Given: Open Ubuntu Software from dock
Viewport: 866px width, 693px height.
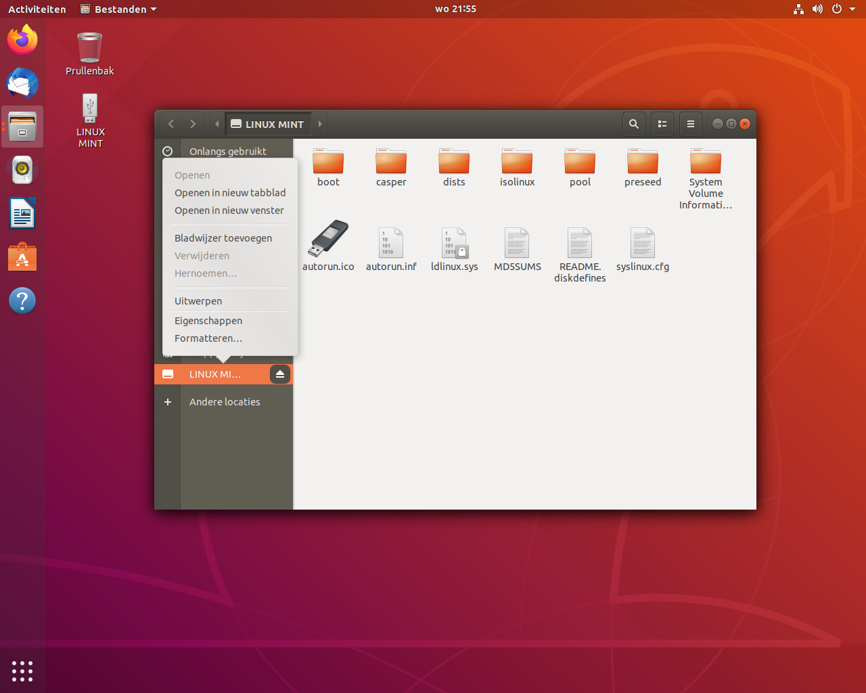Looking at the screenshot, I should [x=22, y=257].
